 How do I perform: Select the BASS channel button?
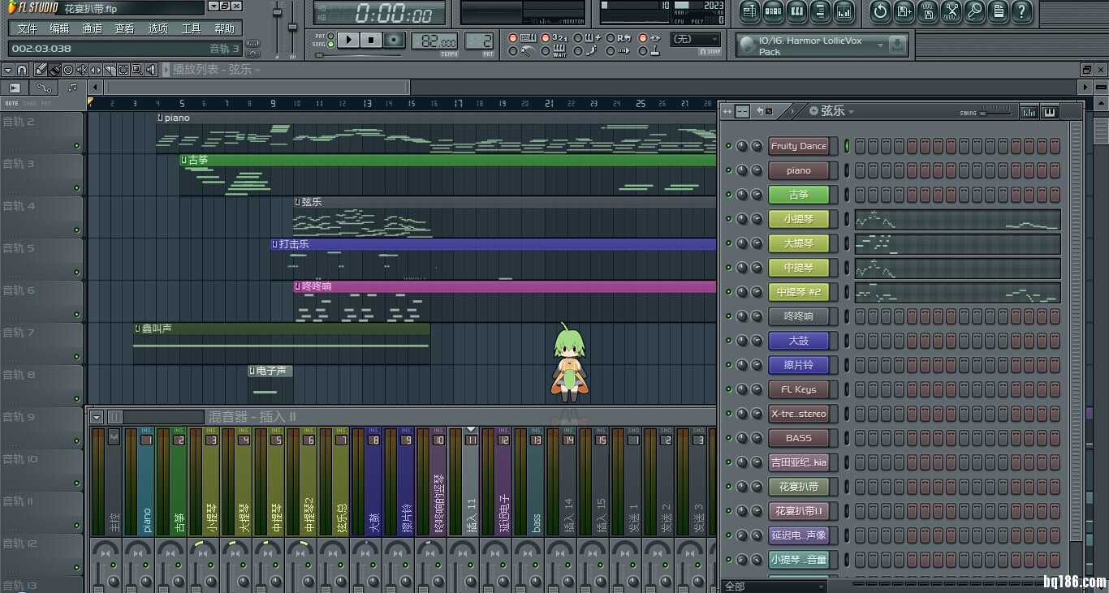799,438
